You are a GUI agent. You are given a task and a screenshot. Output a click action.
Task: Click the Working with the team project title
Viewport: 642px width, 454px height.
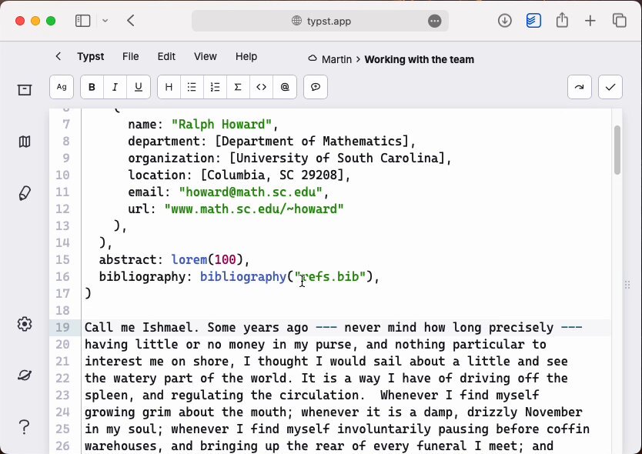[x=419, y=59]
